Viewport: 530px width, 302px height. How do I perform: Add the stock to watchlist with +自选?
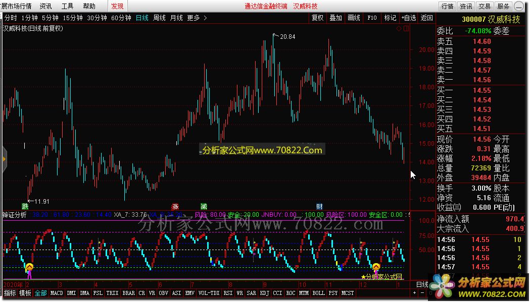[x=409, y=18]
